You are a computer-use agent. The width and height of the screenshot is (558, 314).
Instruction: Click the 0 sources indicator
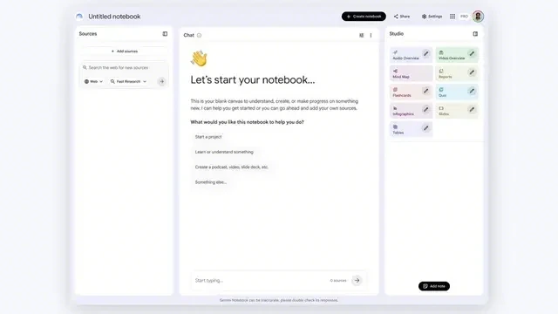point(338,281)
